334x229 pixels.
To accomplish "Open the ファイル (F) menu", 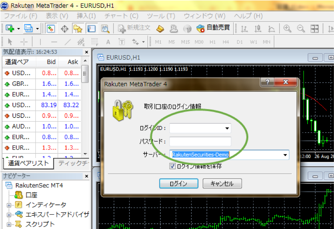I will (x=21, y=16).
